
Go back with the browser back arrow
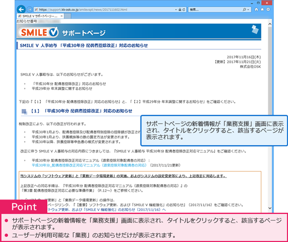[22, 10]
